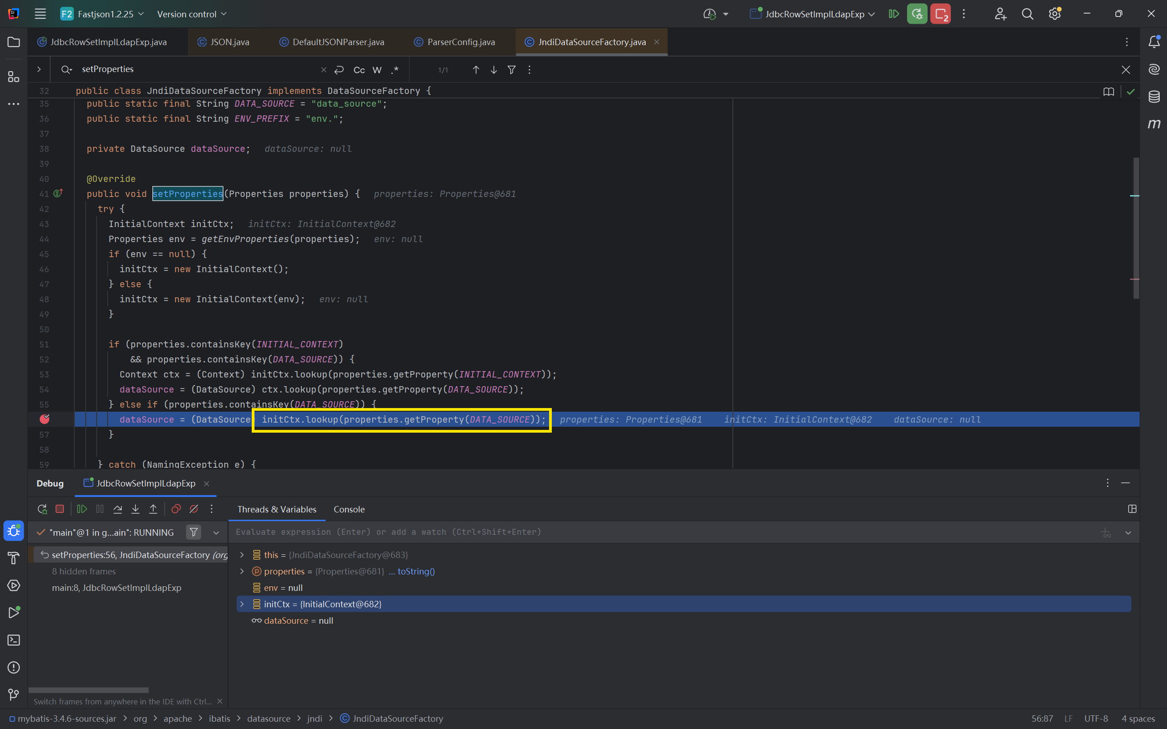
Task: Click the editor vertical scrollbar
Action: pos(1136,227)
